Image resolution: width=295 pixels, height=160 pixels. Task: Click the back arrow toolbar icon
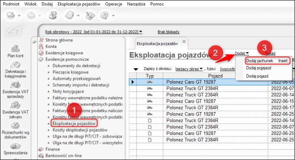(11, 15)
